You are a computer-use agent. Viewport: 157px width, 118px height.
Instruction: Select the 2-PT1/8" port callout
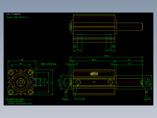pyautogui.click(x=80, y=99)
